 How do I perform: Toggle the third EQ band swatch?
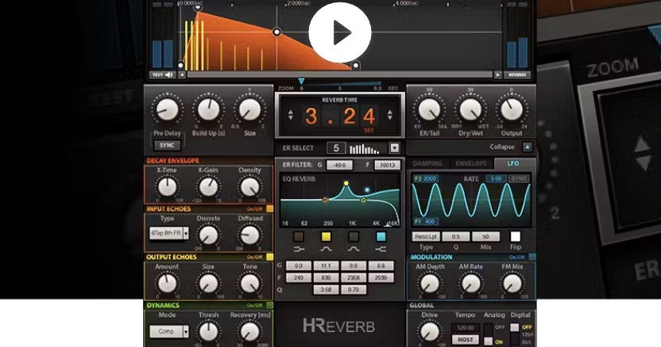click(354, 237)
